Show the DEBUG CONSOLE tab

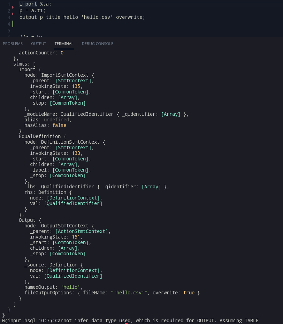click(x=98, y=44)
